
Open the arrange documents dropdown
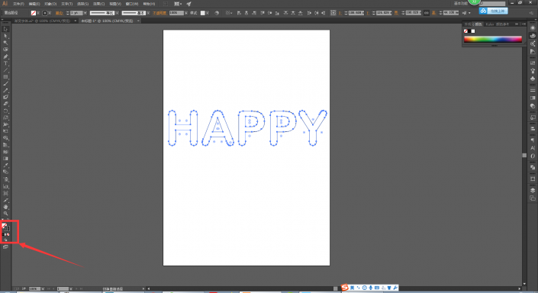[x=178, y=4]
